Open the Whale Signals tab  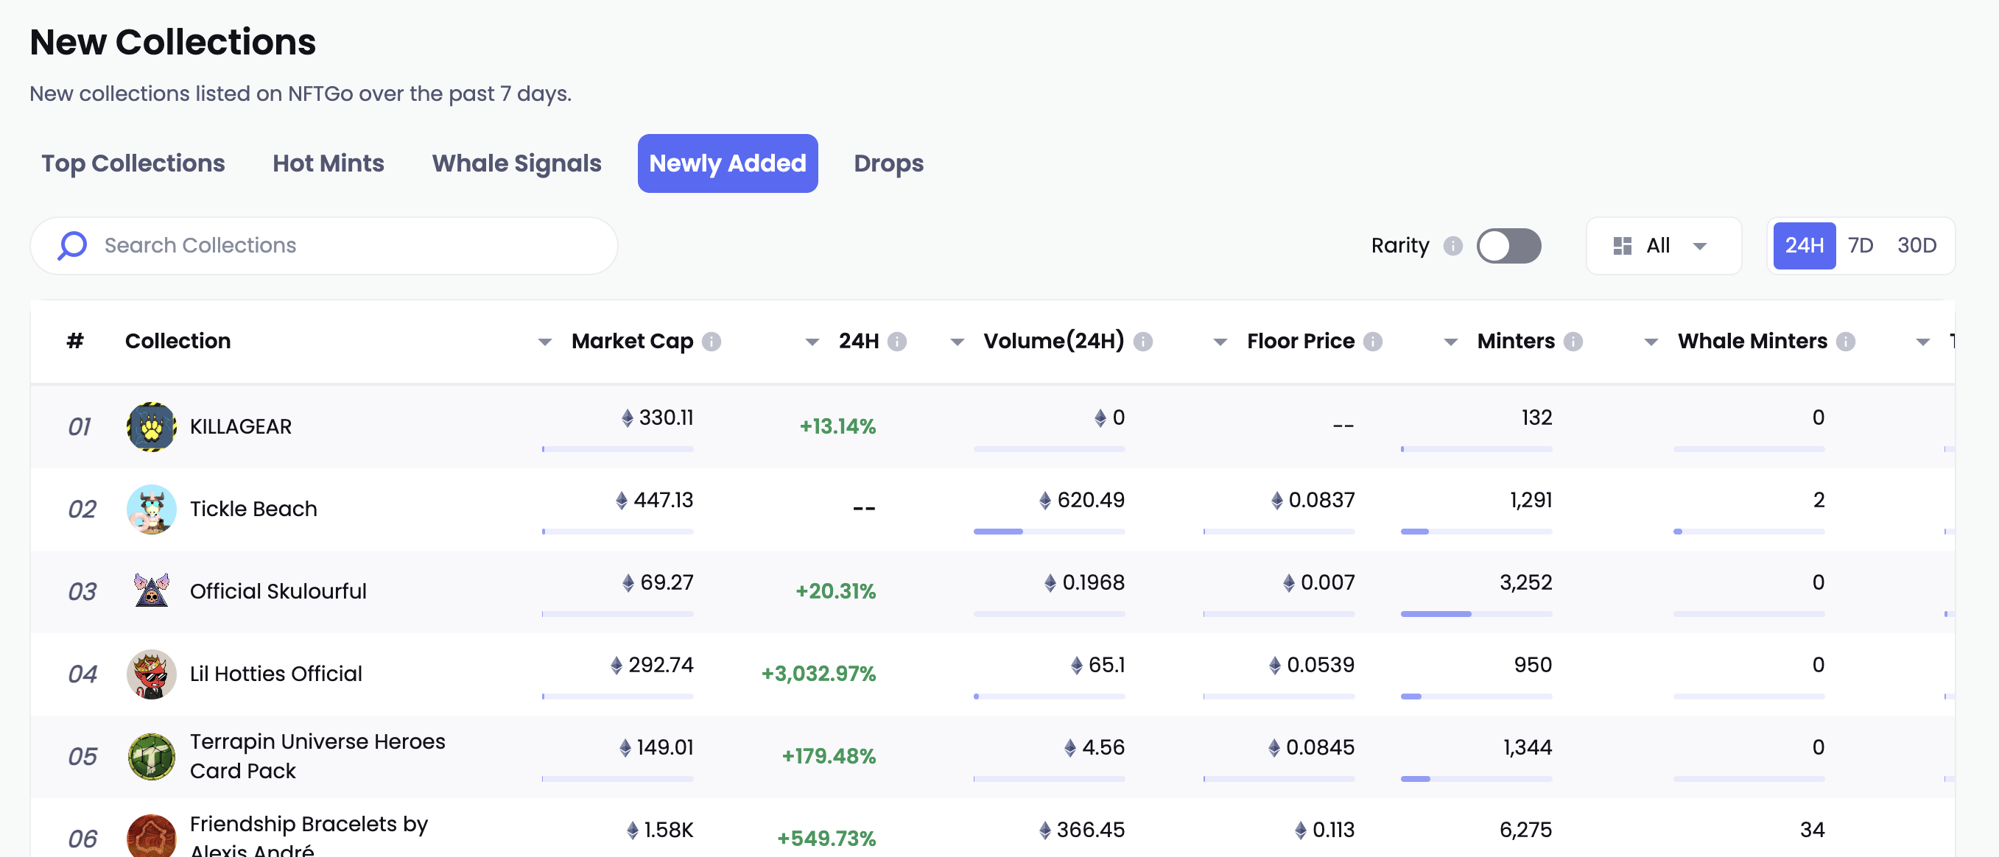coord(516,163)
